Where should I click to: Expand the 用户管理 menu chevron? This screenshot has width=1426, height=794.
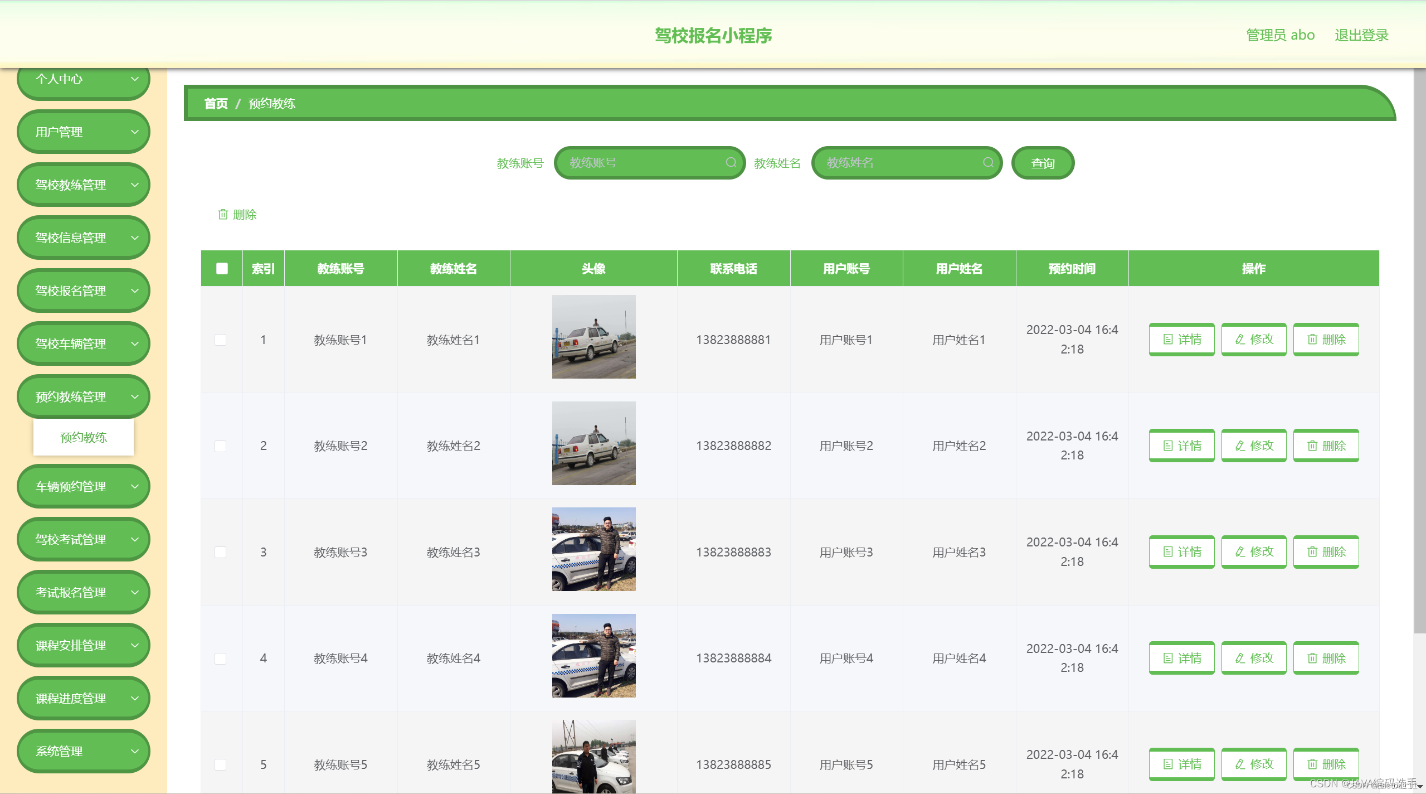[134, 132]
